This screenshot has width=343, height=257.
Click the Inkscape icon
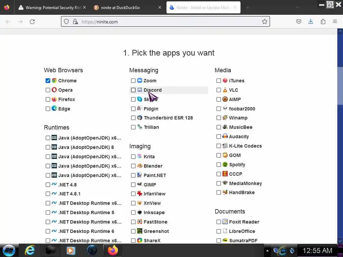point(140,212)
